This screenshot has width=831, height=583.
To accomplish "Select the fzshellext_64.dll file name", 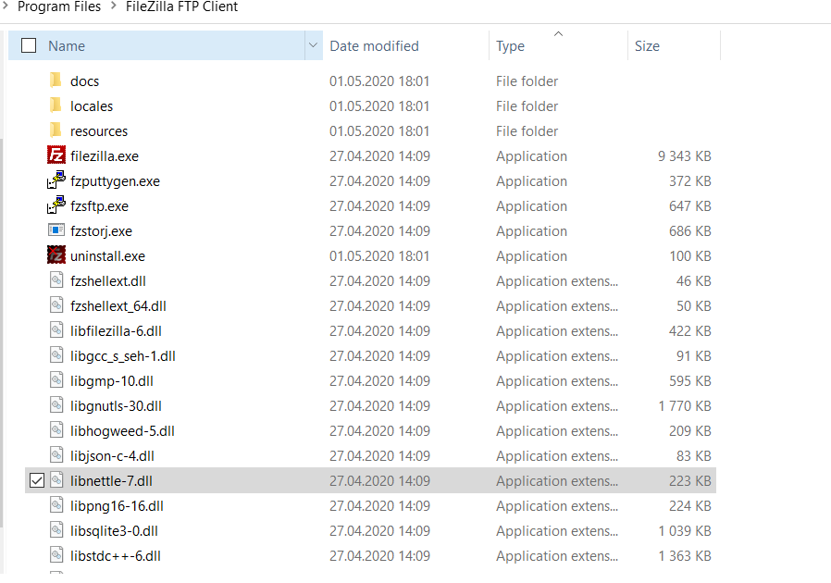I will click(118, 305).
